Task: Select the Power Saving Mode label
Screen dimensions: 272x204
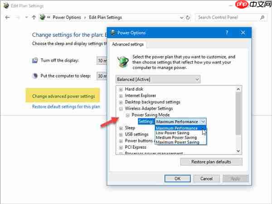Action: tap(151, 115)
